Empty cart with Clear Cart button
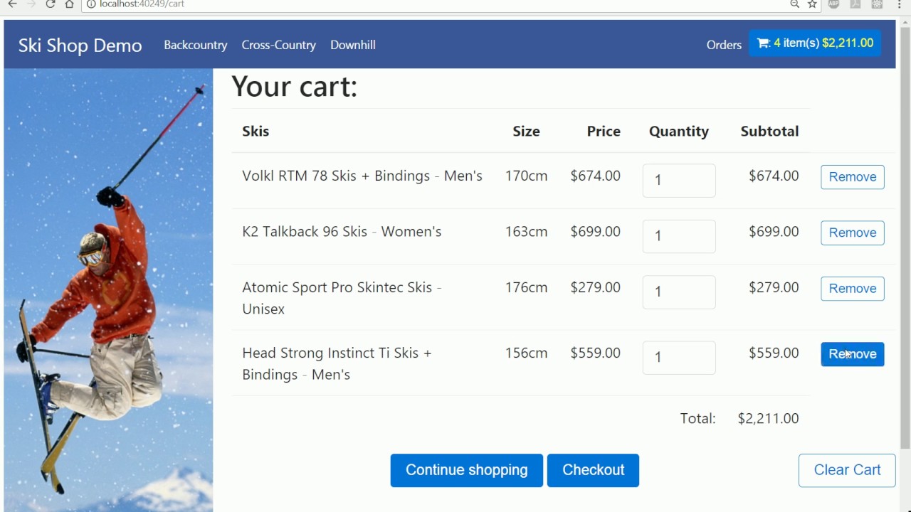This screenshot has height=512, width=911. 847,470
